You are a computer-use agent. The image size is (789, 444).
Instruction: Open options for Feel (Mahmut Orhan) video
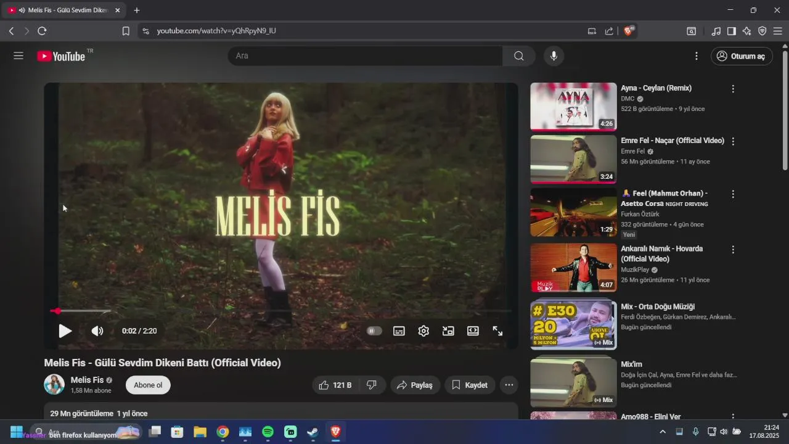pos(733,194)
